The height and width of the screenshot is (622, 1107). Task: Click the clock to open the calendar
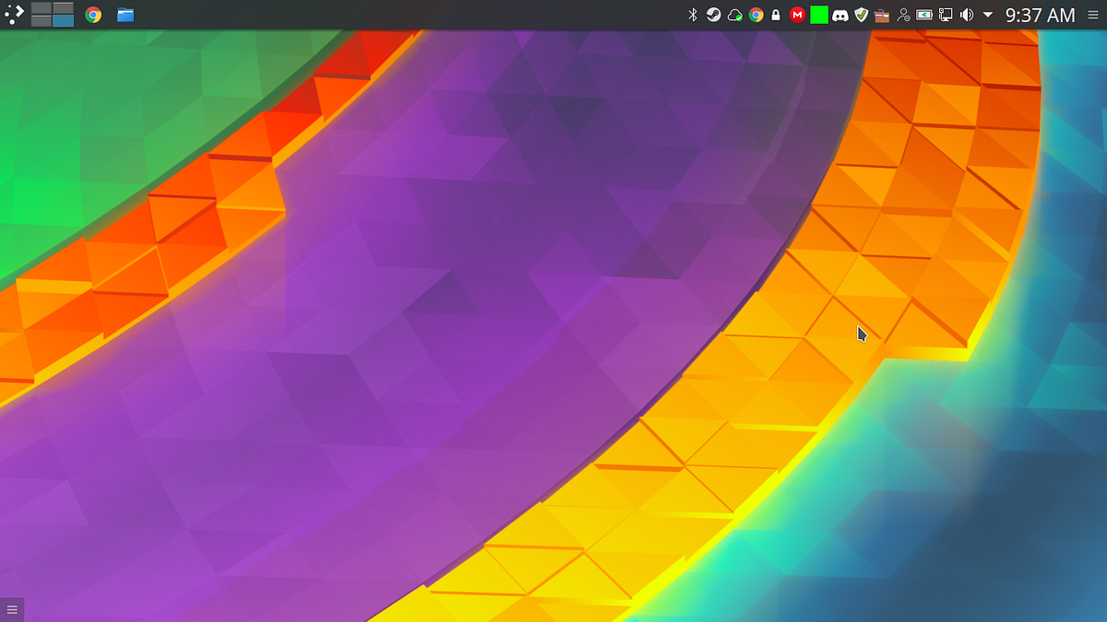pyautogui.click(x=1040, y=15)
